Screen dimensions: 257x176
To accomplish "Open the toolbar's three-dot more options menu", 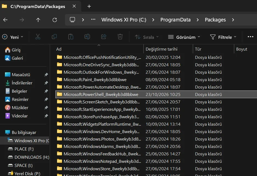I will pyautogui.click(x=250, y=37).
